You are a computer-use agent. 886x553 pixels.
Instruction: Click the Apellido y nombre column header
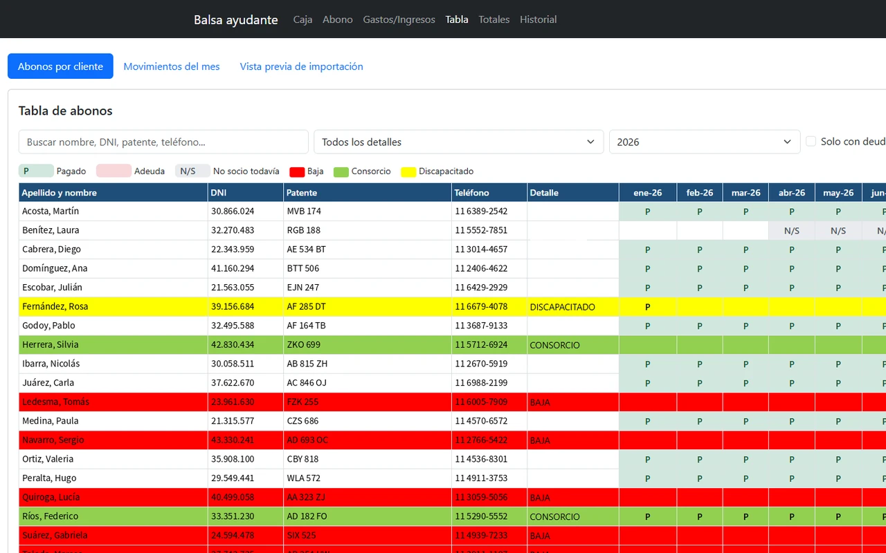tap(114, 192)
